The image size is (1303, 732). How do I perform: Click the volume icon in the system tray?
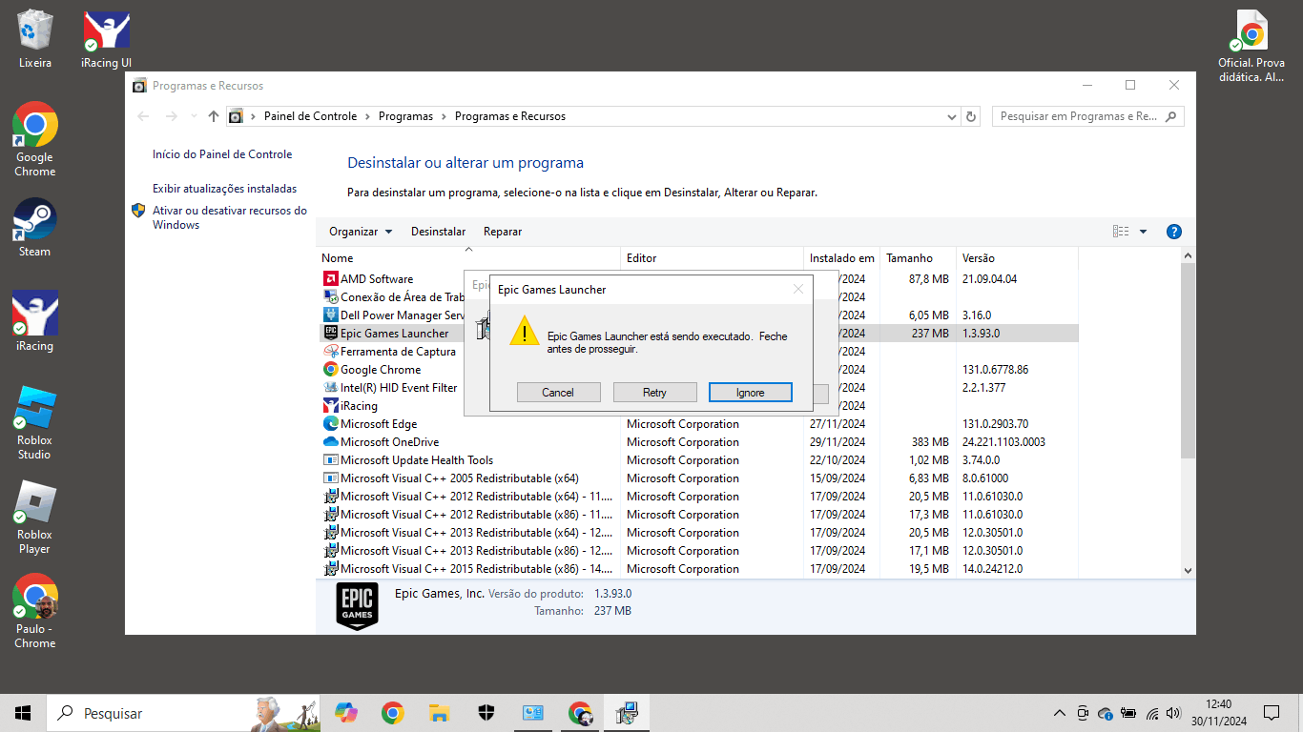(x=1173, y=713)
